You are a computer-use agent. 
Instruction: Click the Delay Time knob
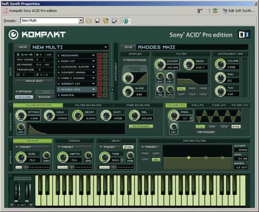tap(104, 157)
